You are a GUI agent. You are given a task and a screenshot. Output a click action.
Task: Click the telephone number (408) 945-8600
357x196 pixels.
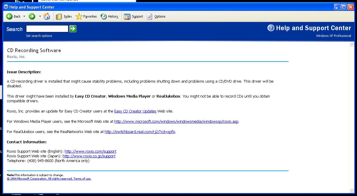pyautogui.click(x=40, y=161)
